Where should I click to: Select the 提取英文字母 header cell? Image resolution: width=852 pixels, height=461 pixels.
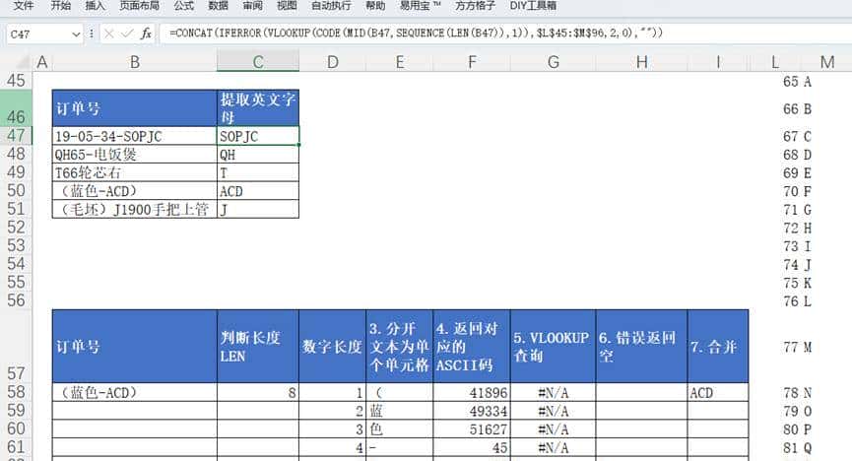click(x=257, y=108)
